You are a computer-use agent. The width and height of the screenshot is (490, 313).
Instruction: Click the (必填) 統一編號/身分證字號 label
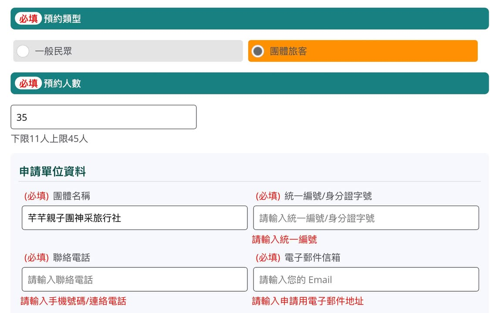pos(314,196)
